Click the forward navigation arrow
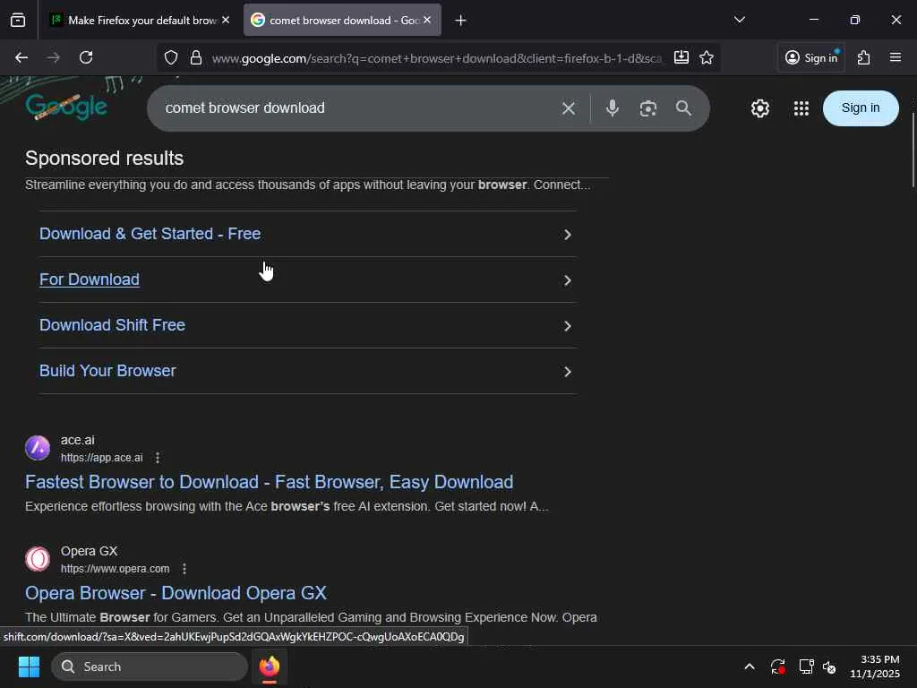 pos(53,57)
